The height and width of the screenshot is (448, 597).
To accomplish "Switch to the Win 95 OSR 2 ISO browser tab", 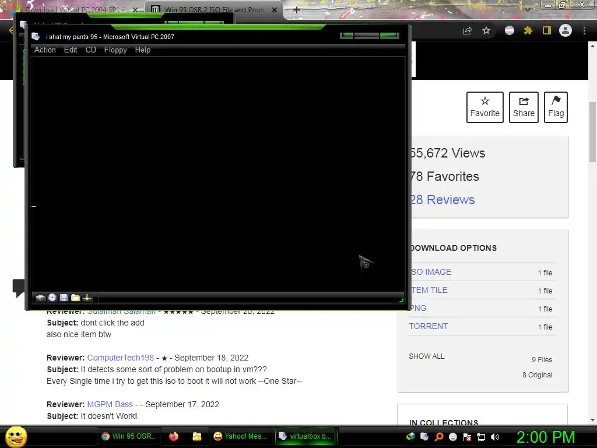I will click(x=214, y=9).
